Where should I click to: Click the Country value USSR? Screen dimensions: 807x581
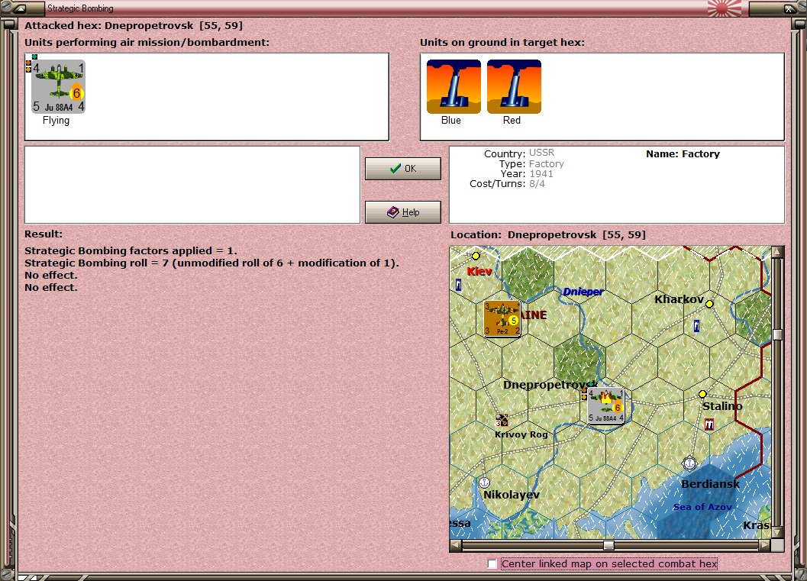tap(541, 153)
